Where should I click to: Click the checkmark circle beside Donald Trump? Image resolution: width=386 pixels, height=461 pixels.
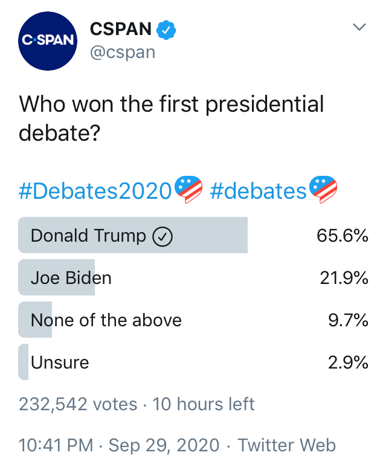tap(163, 236)
